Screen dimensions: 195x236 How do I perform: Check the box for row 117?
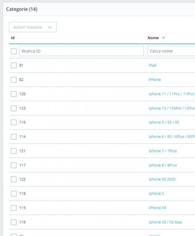pyautogui.click(x=14, y=165)
